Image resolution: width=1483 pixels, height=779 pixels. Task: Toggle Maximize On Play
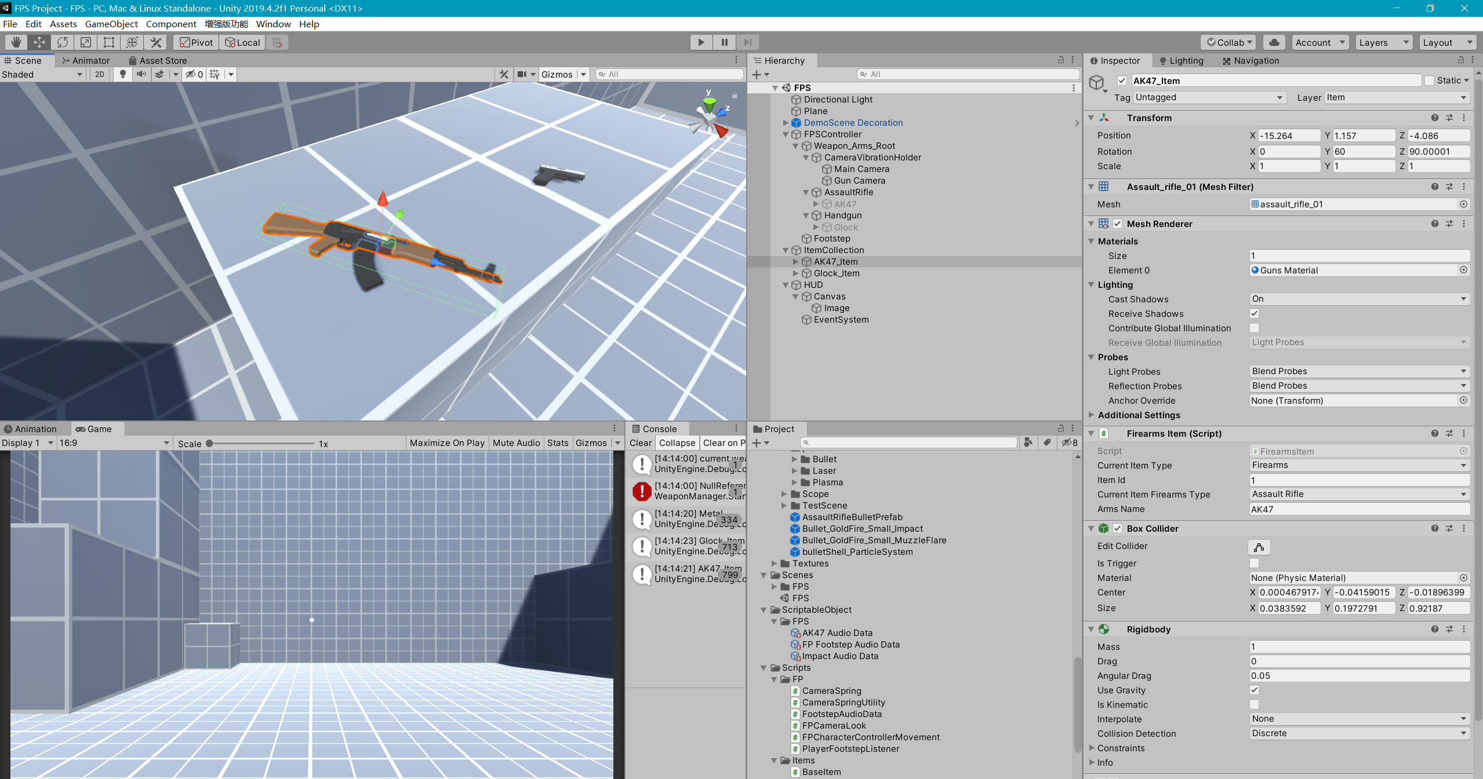tap(447, 442)
